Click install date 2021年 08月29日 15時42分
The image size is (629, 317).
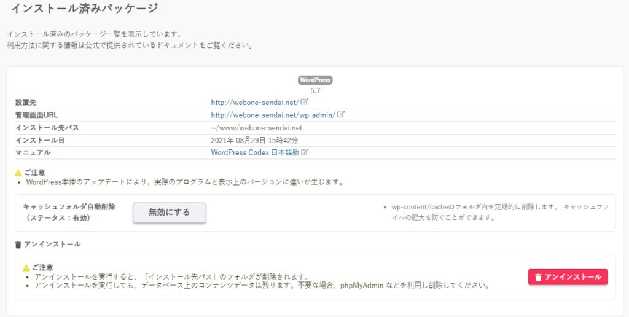click(x=254, y=140)
